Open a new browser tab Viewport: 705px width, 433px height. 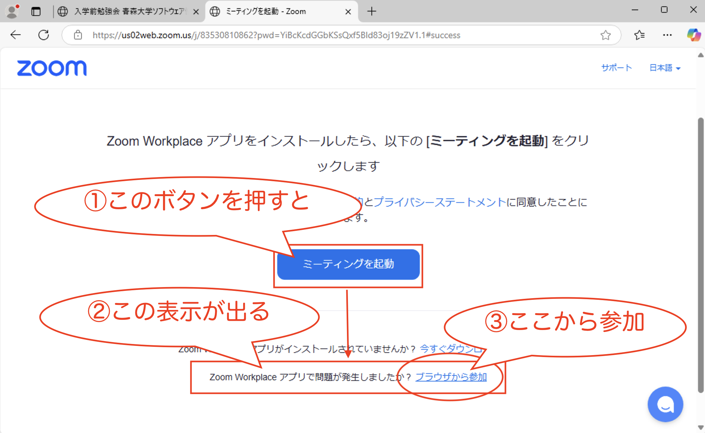coord(371,11)
